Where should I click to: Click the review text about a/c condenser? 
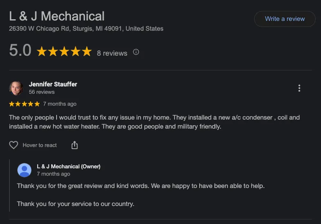tap(154, 122)
